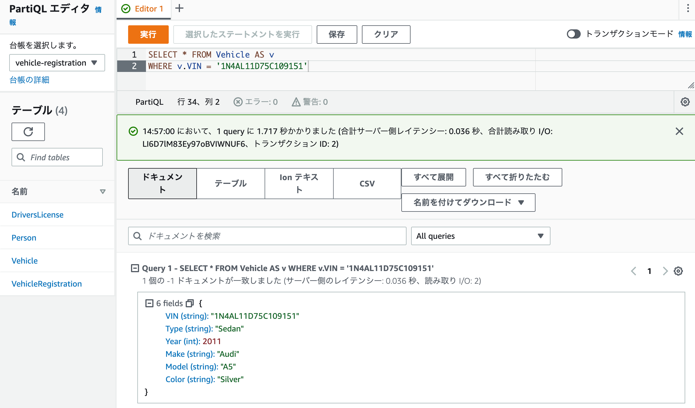The image size is (695, 408).
Task: Click the VIN field value in result
Action: click(x=255, y=316)
